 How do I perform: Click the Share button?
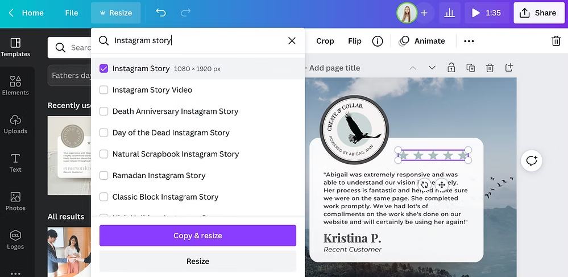click(538, 13)
